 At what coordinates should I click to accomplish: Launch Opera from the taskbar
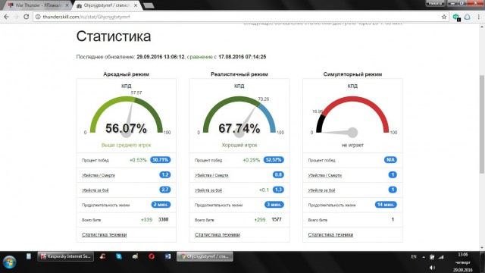click(152, 256)
